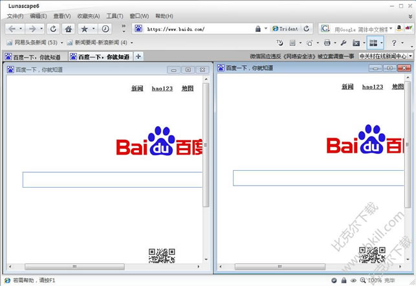Click the status bar lock icon
The height and width of the screenshot is (286, 416).
[x=344, y=280]
